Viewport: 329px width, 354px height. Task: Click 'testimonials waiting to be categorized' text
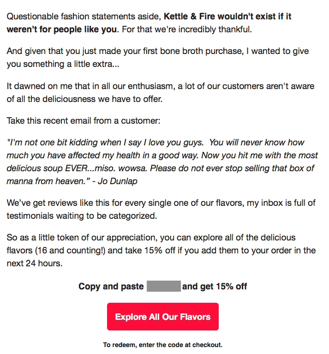82,216
